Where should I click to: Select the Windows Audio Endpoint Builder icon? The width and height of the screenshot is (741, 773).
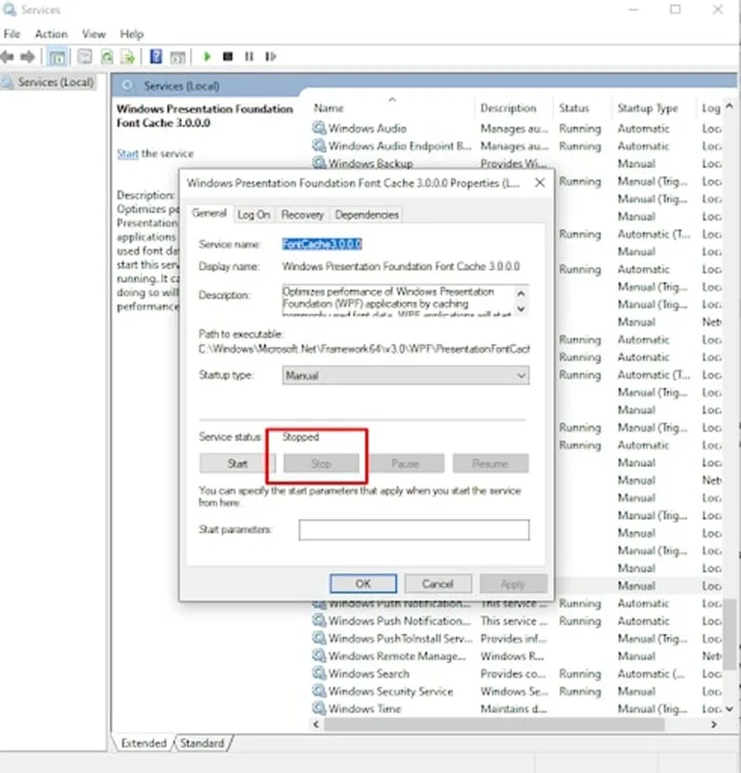coord(320,146)
